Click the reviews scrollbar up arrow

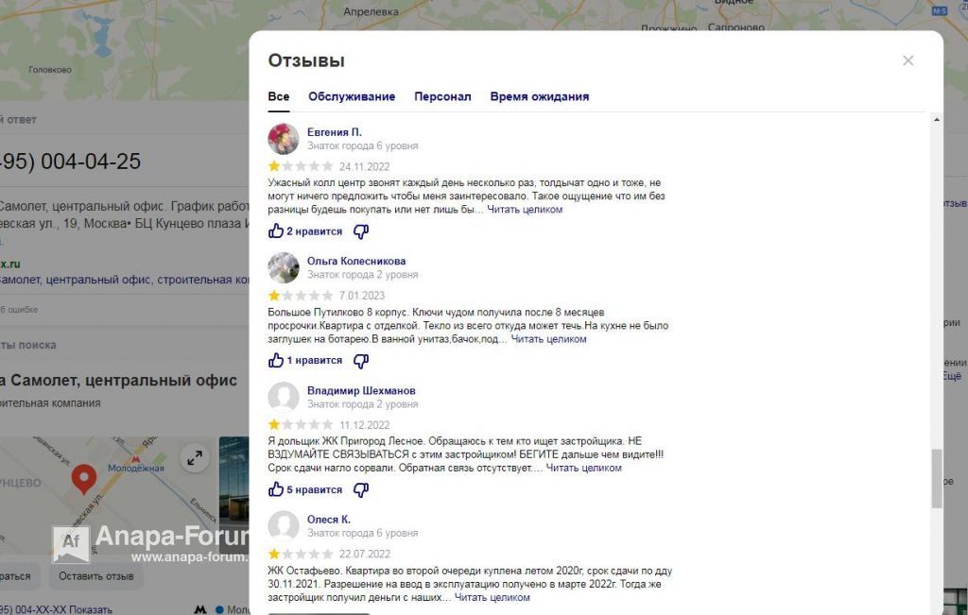click(x=937, y=120)
